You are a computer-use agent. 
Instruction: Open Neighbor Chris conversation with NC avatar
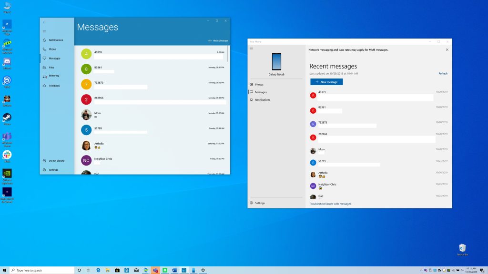(x=152, y=160)
